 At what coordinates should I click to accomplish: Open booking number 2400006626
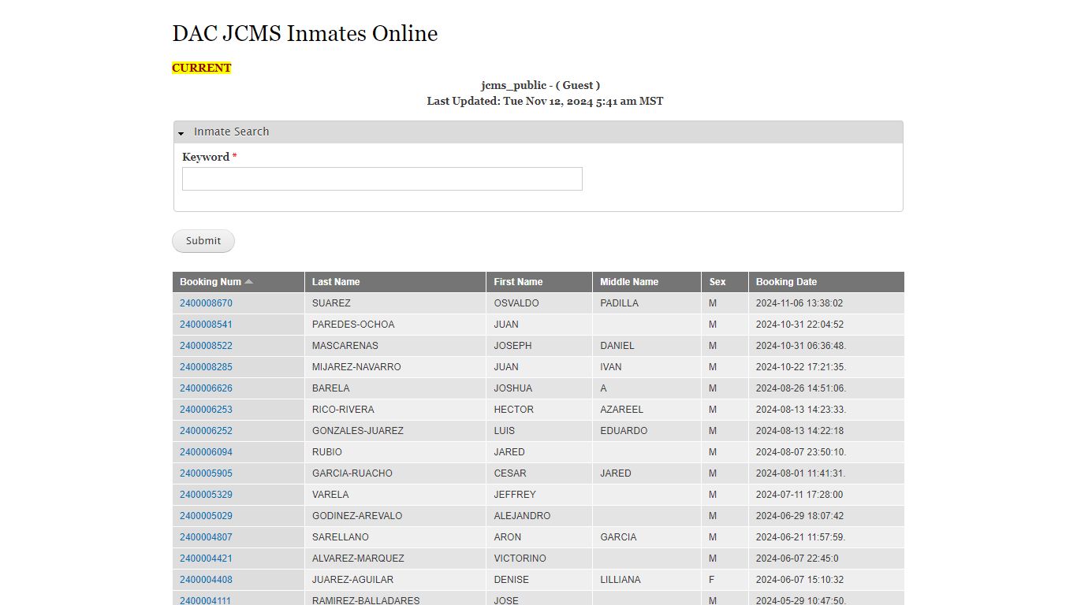206,388
